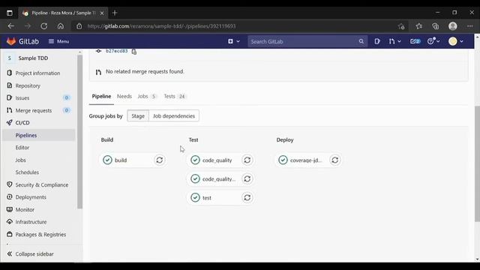
Task: Reload the browser page
Action: click(44, 26)
